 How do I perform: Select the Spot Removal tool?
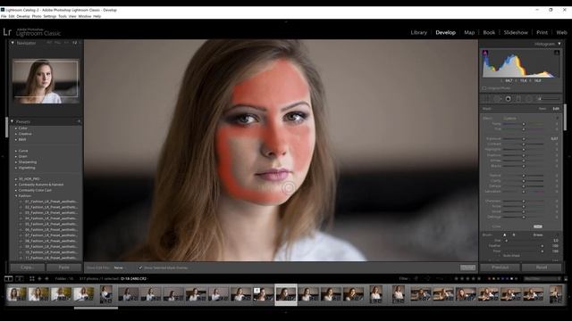(497, 99)
